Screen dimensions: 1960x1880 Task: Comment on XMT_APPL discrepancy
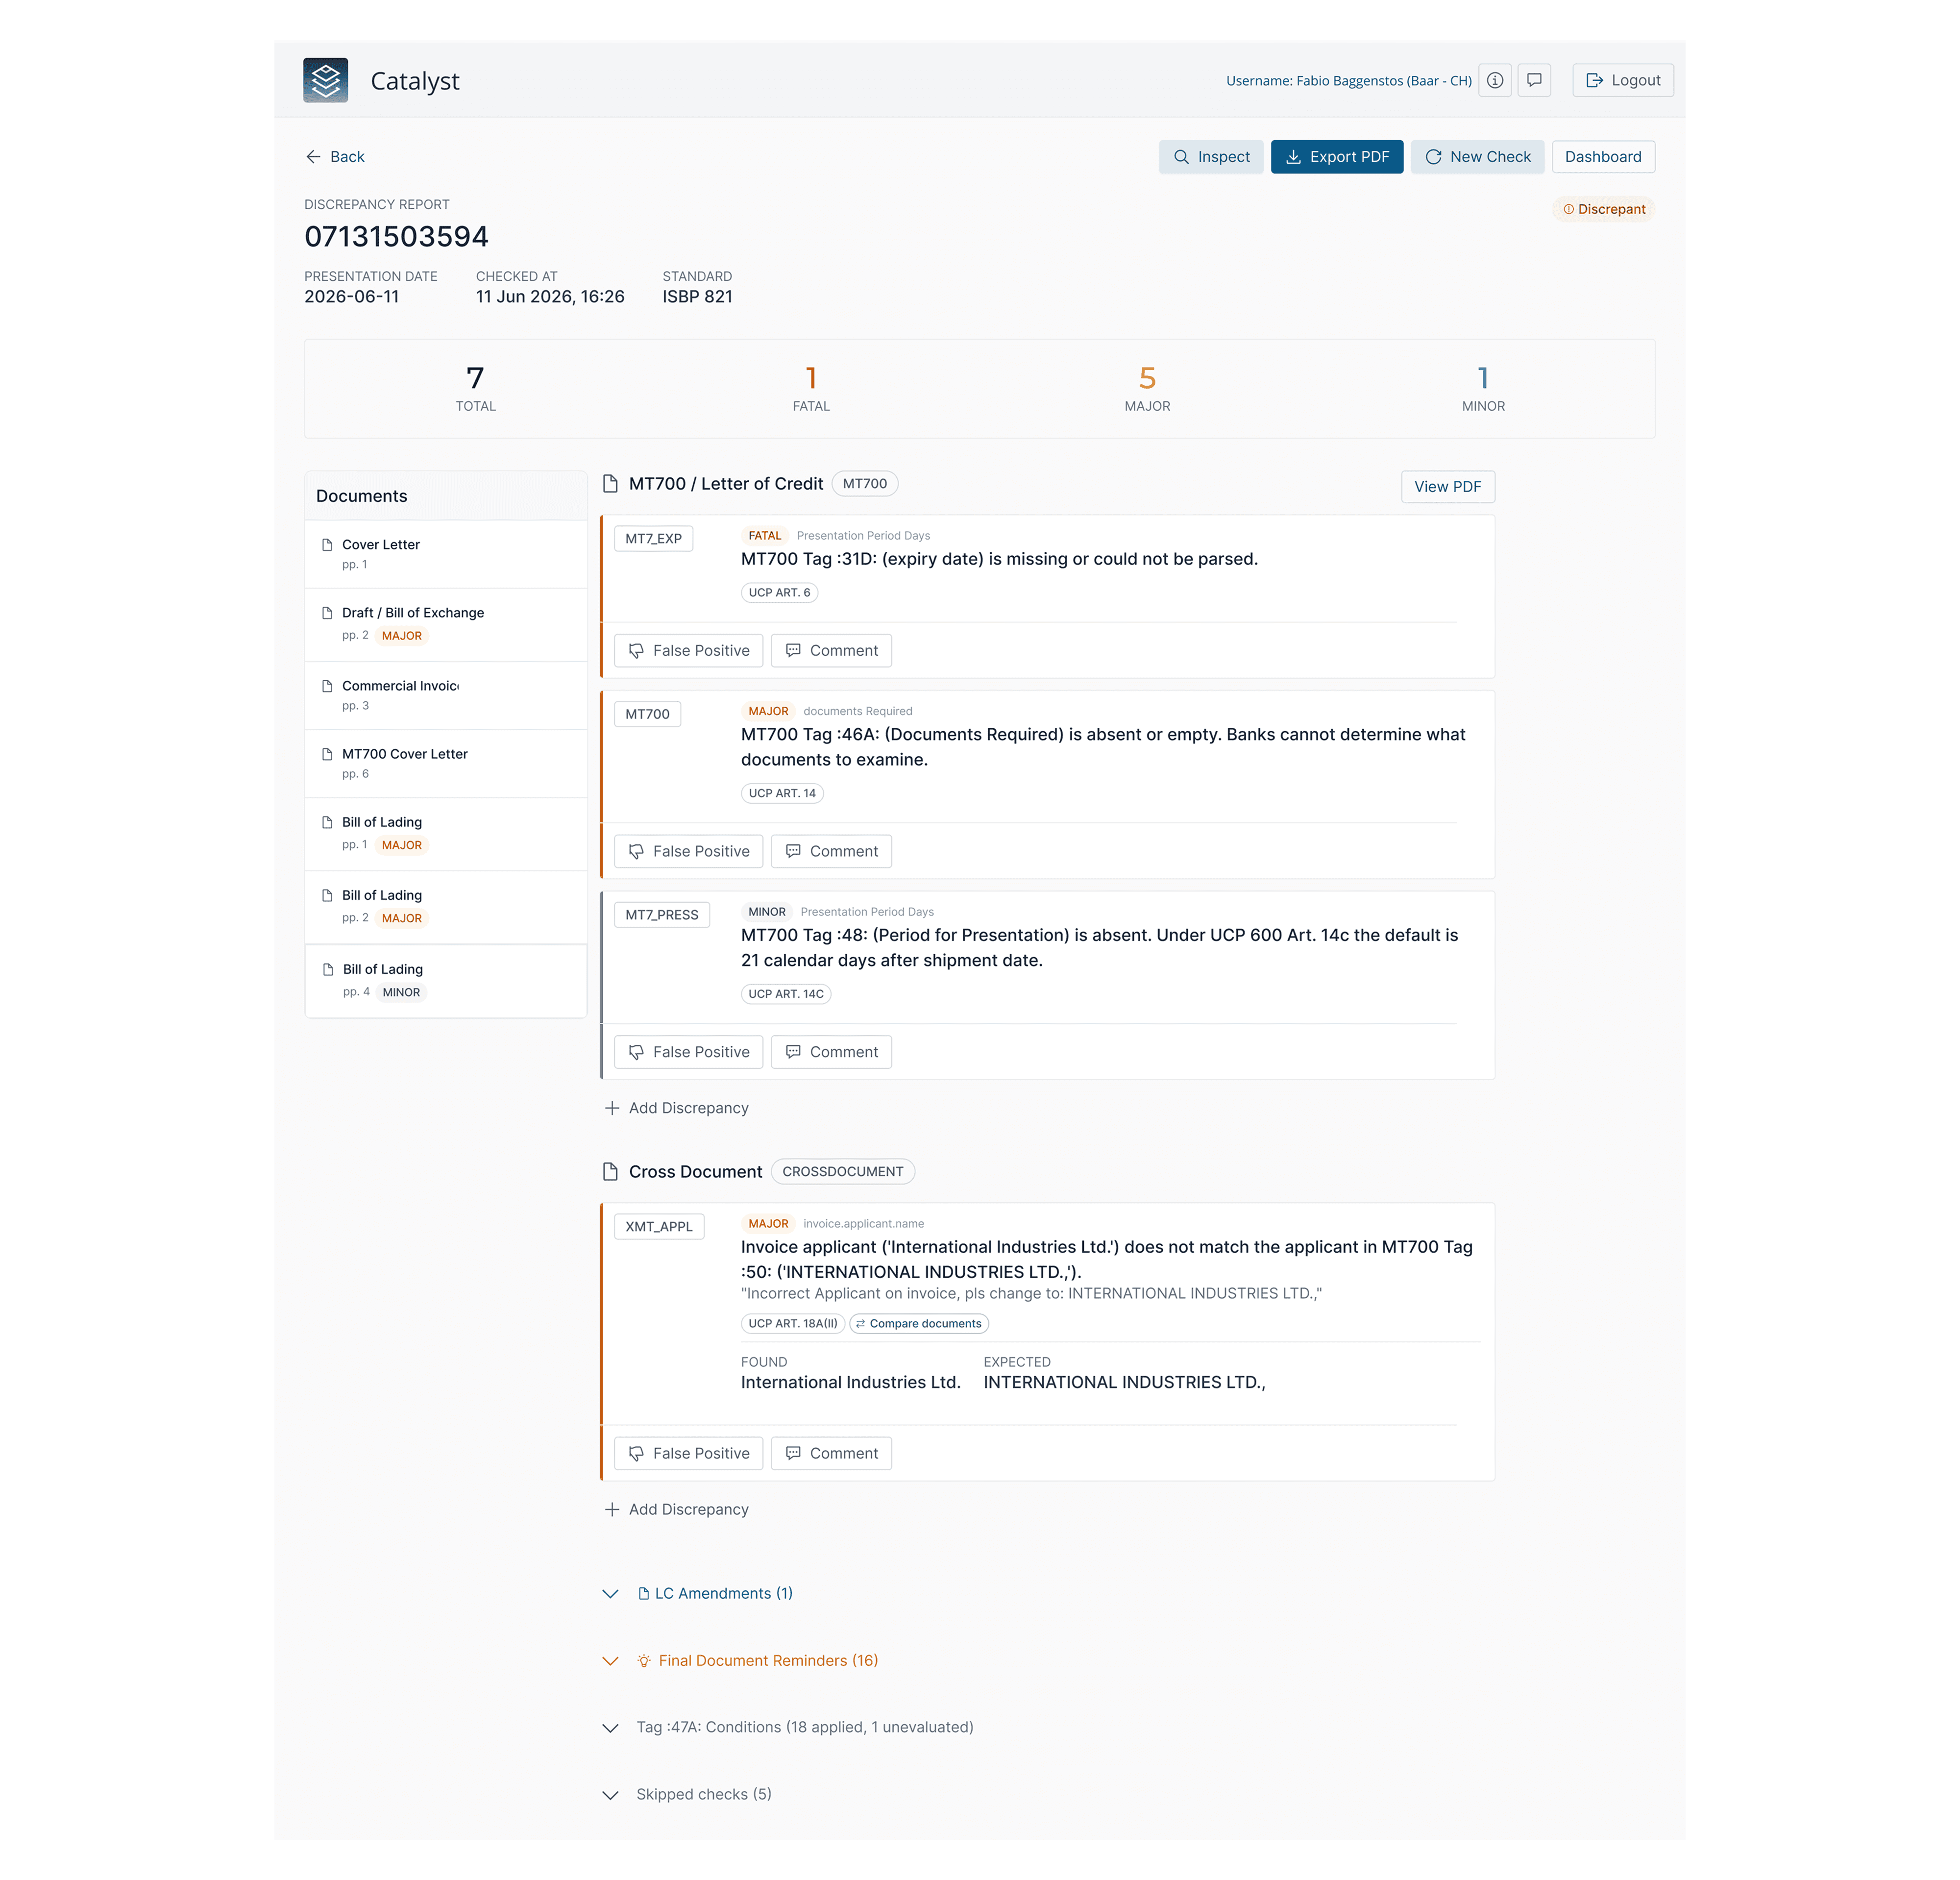[x=831, y=1454]
